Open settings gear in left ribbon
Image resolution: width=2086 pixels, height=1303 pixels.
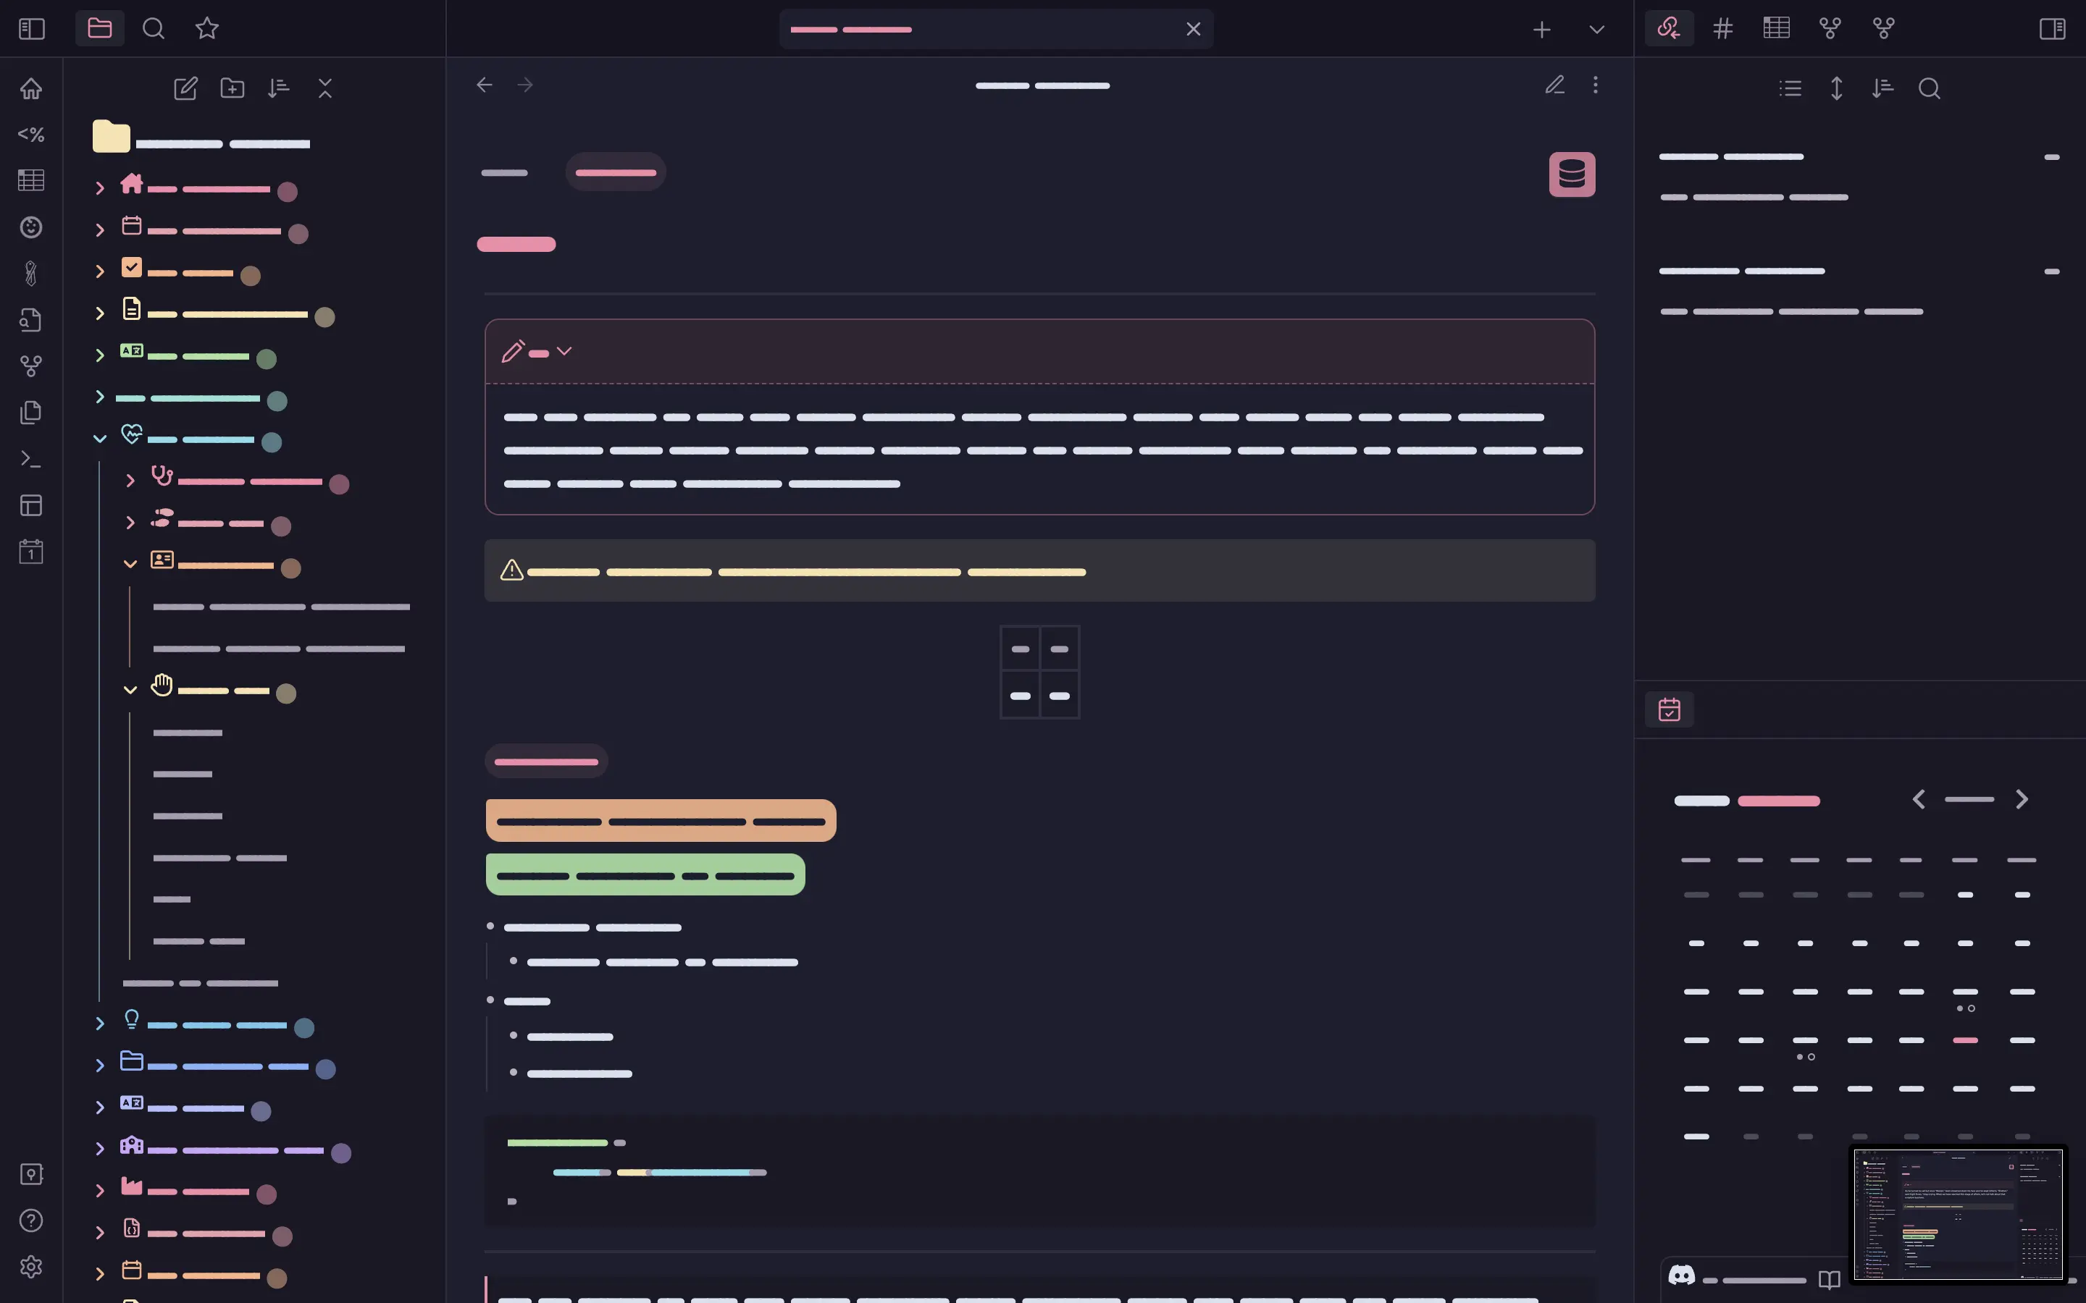coord(31,1266)
